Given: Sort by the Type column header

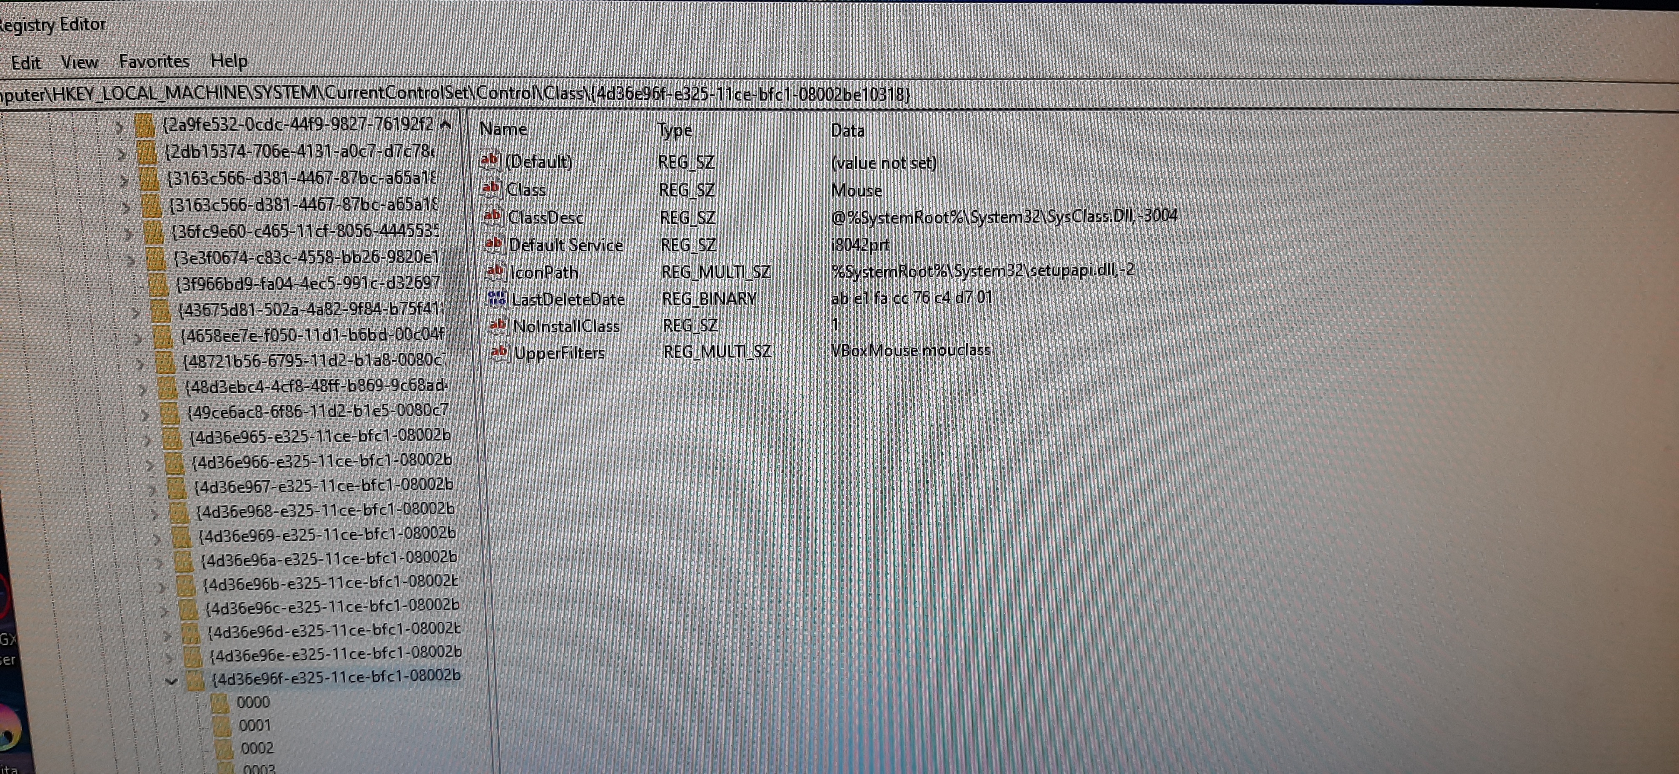Looking at the screenshot, I should pos(675,130).
